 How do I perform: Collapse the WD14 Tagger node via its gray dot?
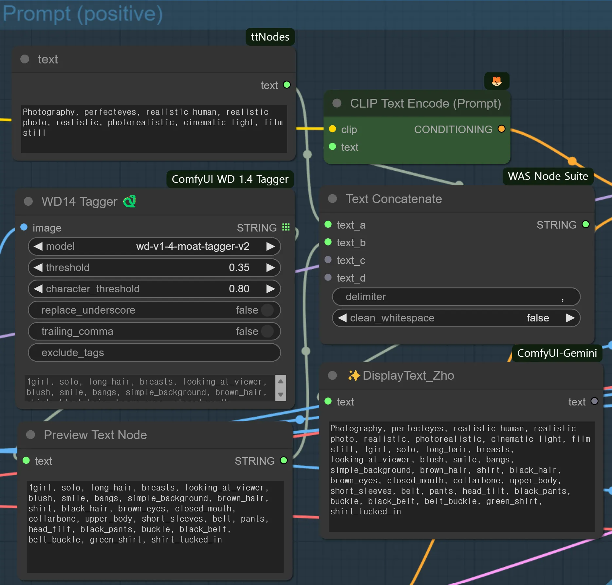[x=28, y=201]
